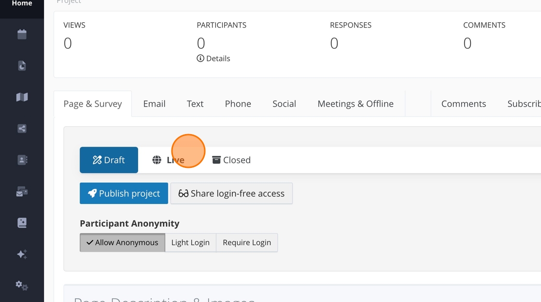Select Light Login anonymity option
This screenshot has width=541, height=302.
[x=190, y=243]
